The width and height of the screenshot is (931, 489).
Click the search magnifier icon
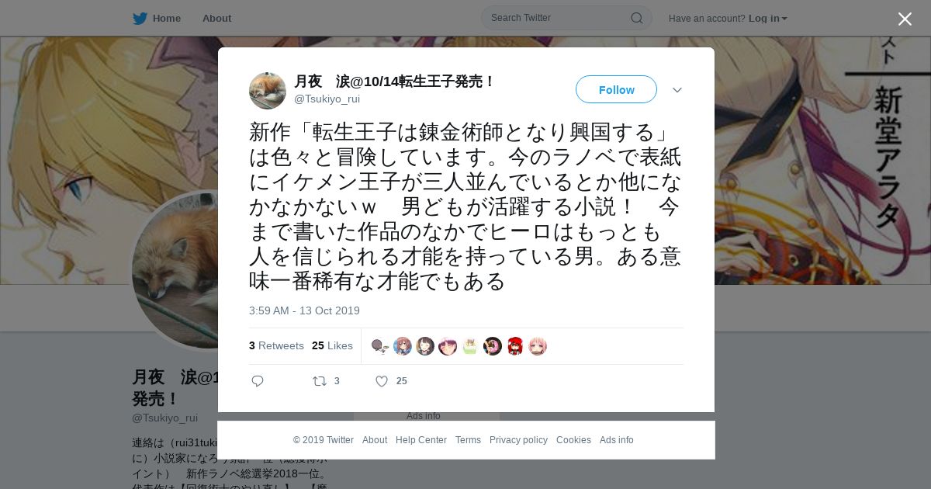click(x=636, y=18)
